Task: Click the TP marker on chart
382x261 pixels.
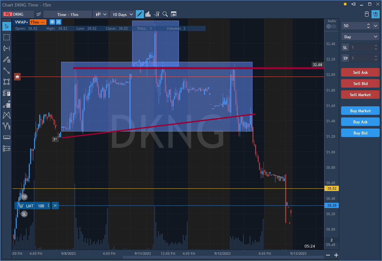Action: [x=24, y=197]
